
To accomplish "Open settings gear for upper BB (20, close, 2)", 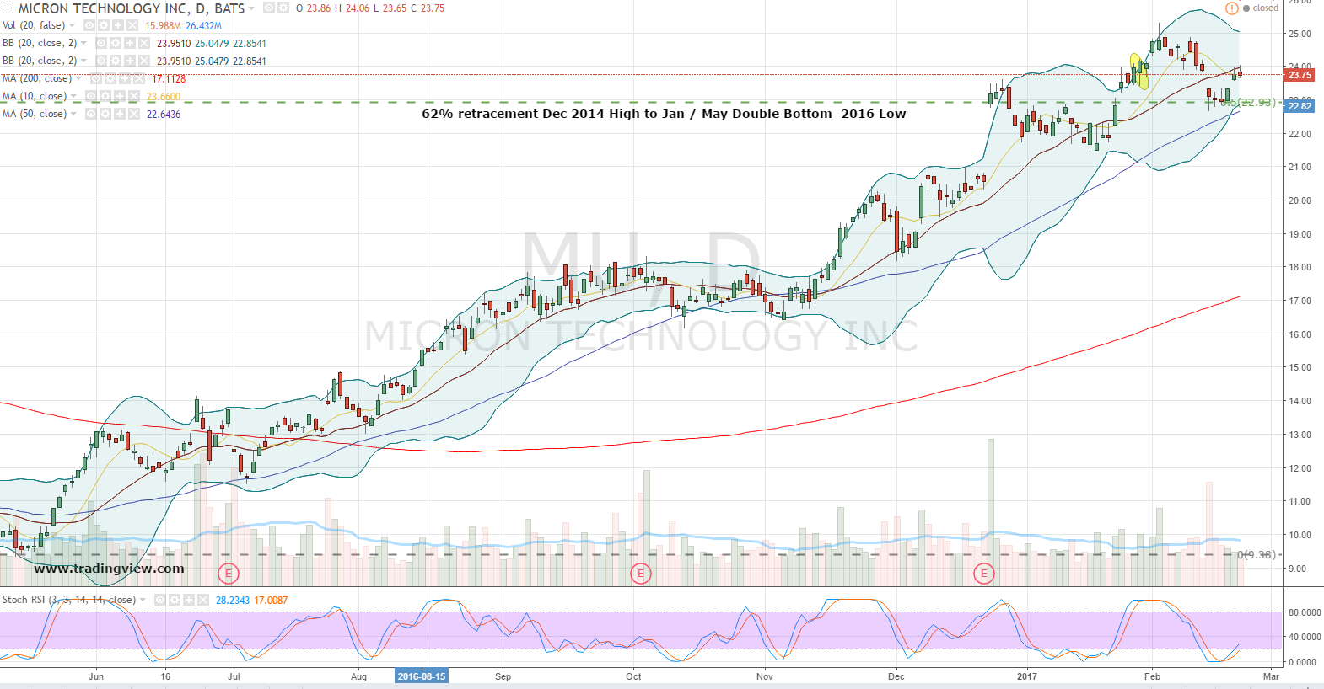I will coord(116,43).
